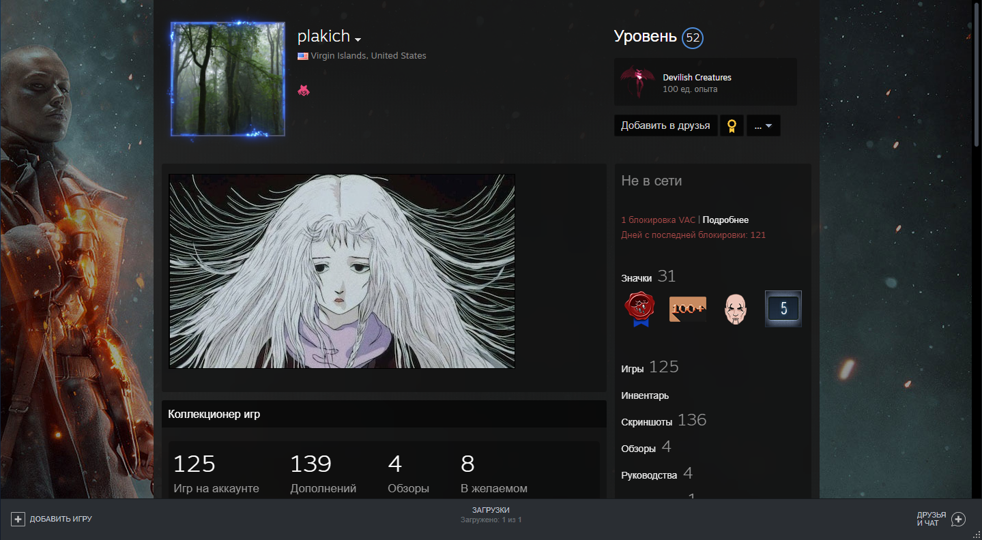Click the plus icon for adding game
This screenshot has width=982, height=540.
pos(18,520)
